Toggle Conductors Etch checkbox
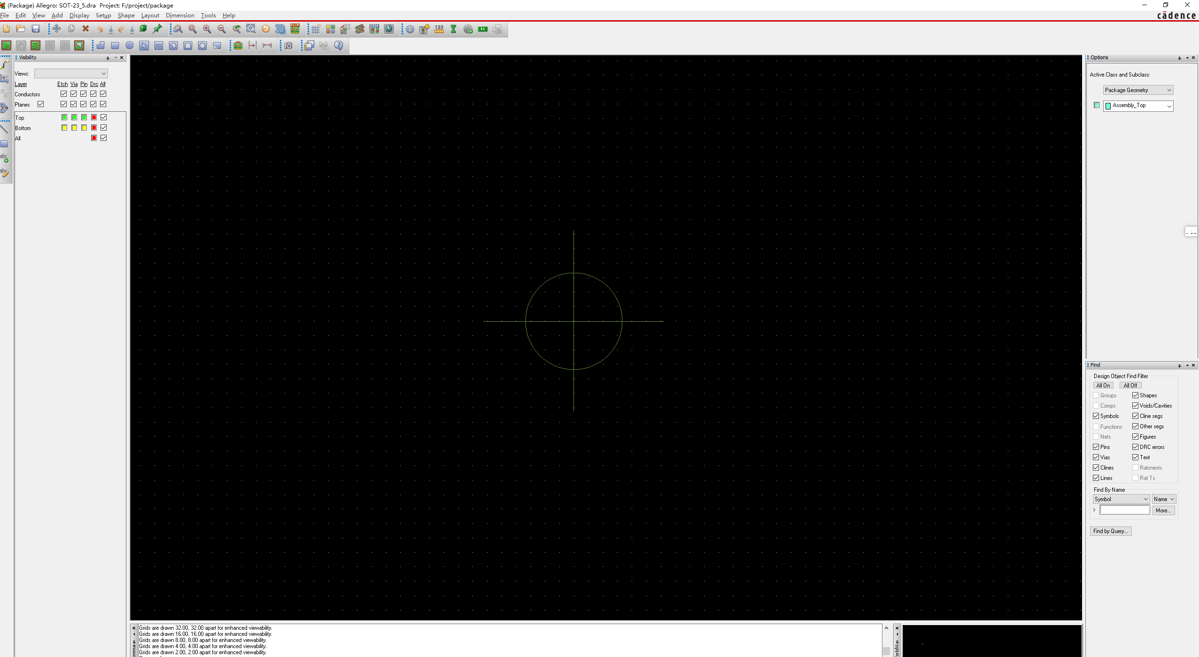Screen dimensions: 1199x657 (63, 94)
